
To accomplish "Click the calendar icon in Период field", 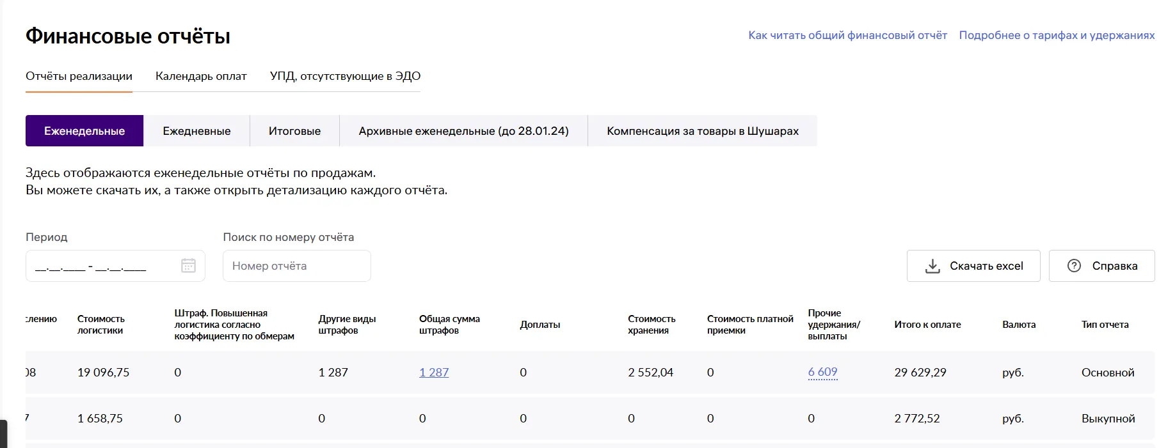I will (x=188, y=266).
